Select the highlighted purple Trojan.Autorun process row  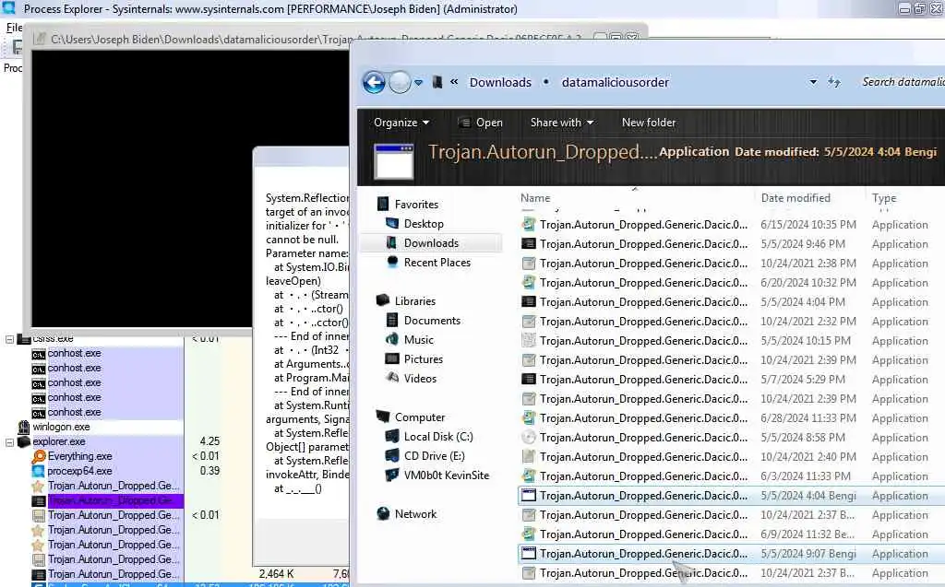coord(107,500)
